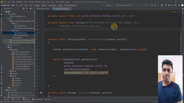Click the NotificationUtils breadcrumb in navigation bar
Image resolution: width=184 pixels, height=103 pixels.
click(x=71, y=5)
